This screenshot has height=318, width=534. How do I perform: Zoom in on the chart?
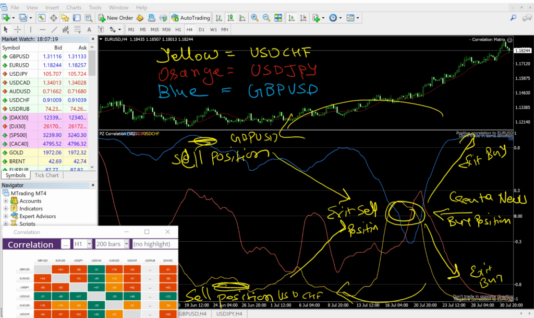tap(254, 17)
